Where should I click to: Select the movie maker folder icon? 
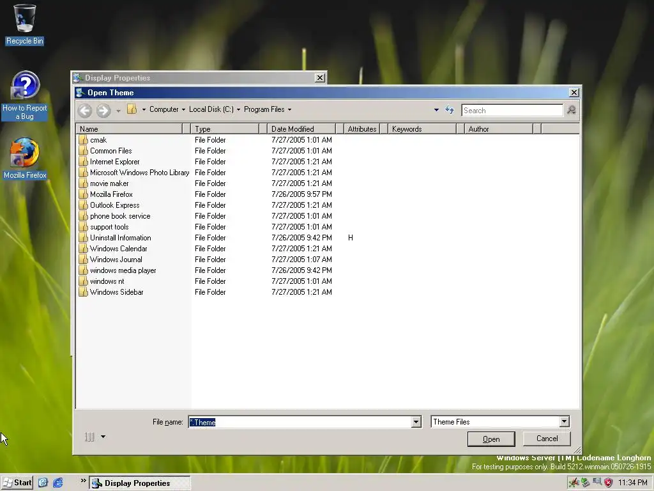click(x=84, y=183)
